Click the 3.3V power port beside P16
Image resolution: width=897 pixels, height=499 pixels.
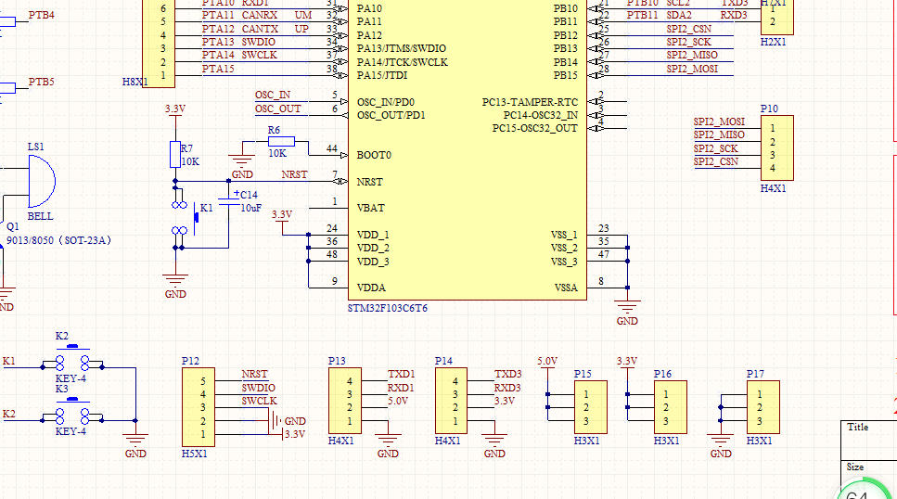coord(627,365)
